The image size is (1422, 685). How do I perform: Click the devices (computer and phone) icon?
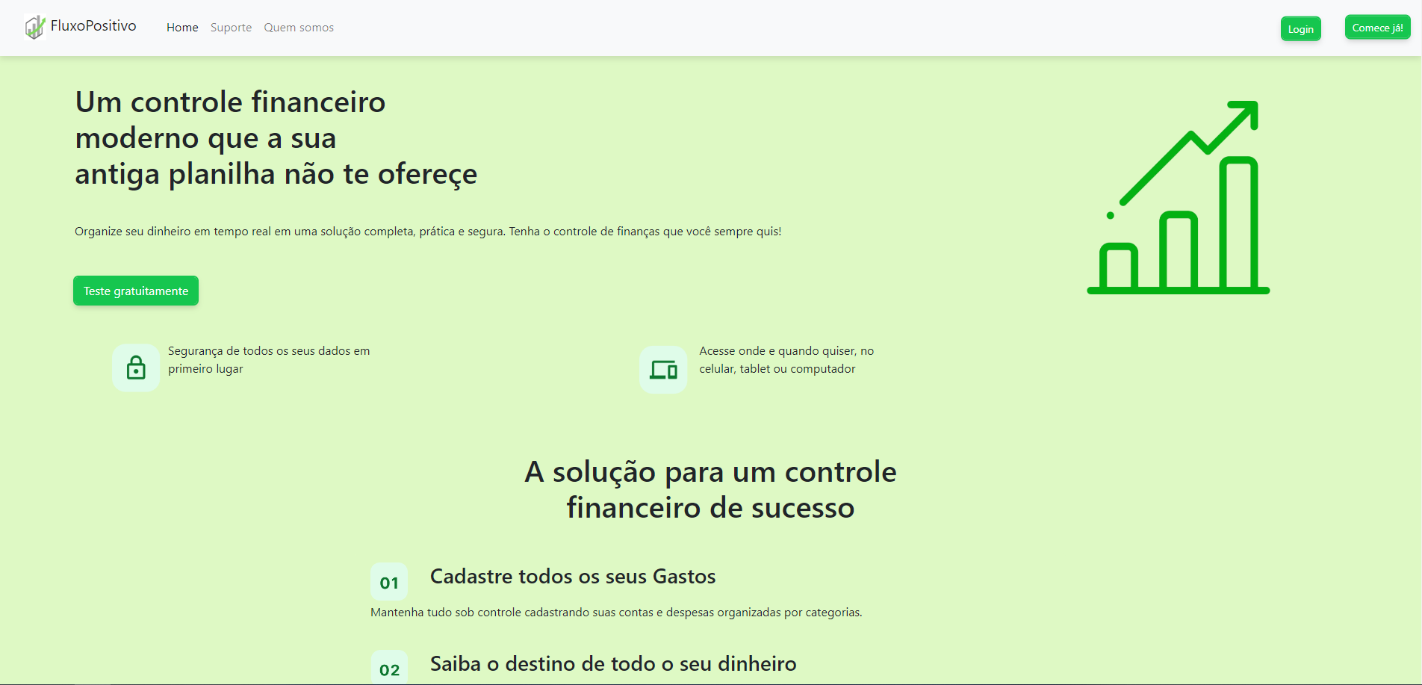(x=663, y=369)
